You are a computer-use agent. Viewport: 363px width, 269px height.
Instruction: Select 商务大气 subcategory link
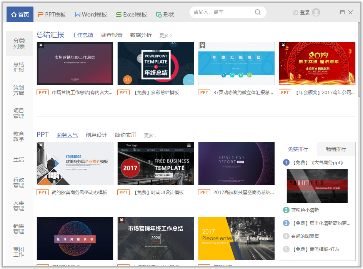pyautogui.click(x=67, y=135)
